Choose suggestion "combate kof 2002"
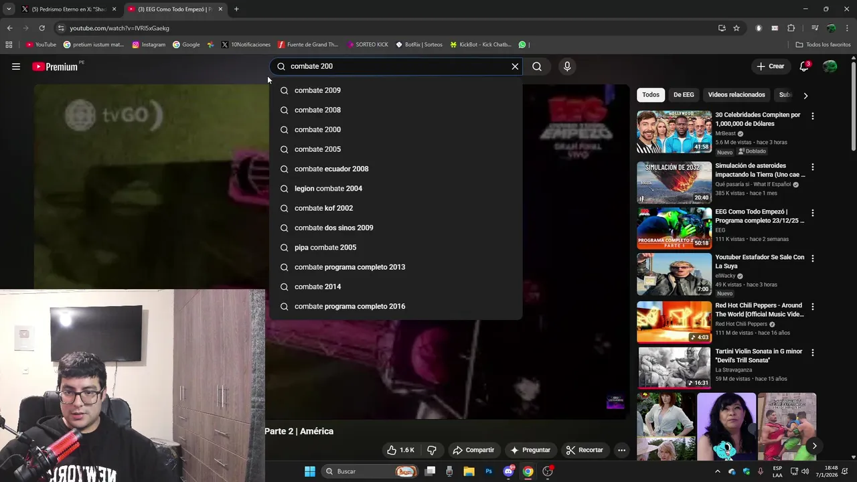Screen dimensions: 857x482 [x=395, y=208]
